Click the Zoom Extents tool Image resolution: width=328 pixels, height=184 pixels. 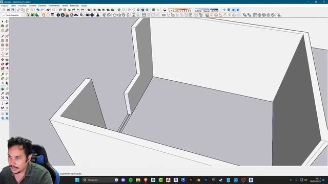(3, 98)
